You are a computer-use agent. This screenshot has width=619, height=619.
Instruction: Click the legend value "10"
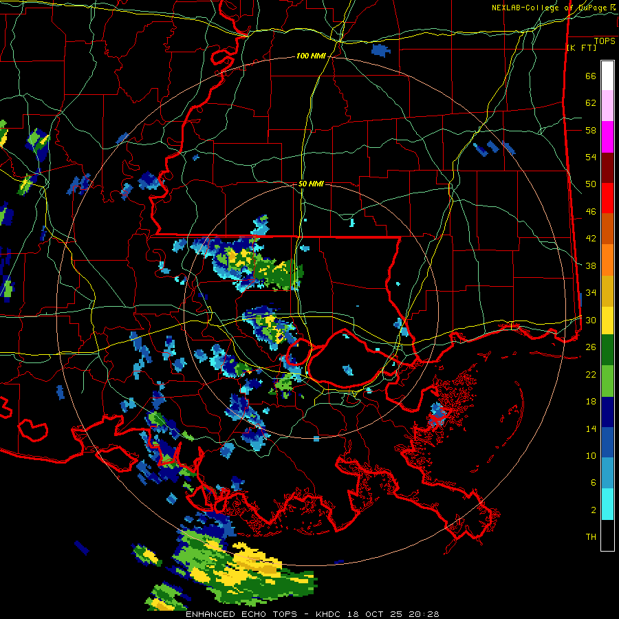click(591, 455)
